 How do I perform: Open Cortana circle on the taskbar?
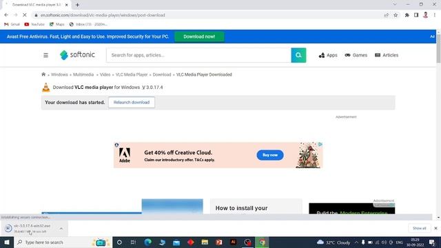pyautogui.click(x=119, y=242)
